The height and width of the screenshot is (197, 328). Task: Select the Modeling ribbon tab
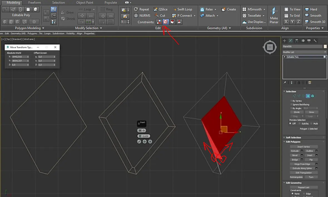[x=13, y=3]
